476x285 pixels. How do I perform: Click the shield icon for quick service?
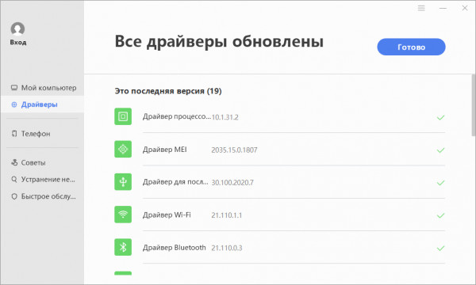tap(14, 196)
